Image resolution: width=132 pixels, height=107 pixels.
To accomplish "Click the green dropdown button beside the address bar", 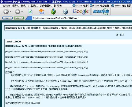I will (19, 18).
